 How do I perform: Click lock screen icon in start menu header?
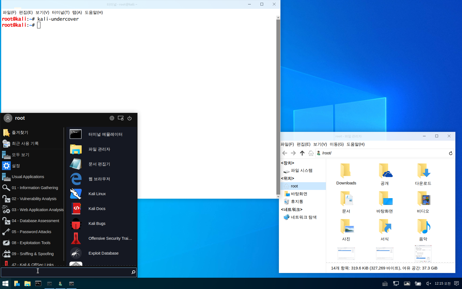121,118
